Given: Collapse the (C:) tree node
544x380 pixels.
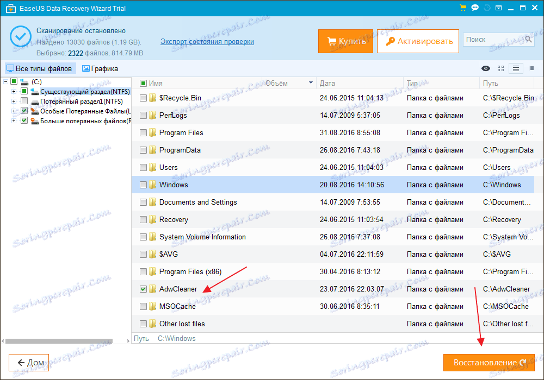Looking at the screenshot, I should pos(6,81).
